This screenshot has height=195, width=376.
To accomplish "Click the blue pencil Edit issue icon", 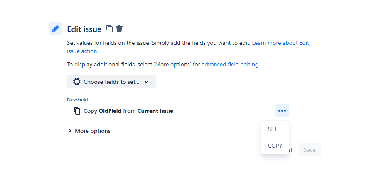I will coord(55,29).
